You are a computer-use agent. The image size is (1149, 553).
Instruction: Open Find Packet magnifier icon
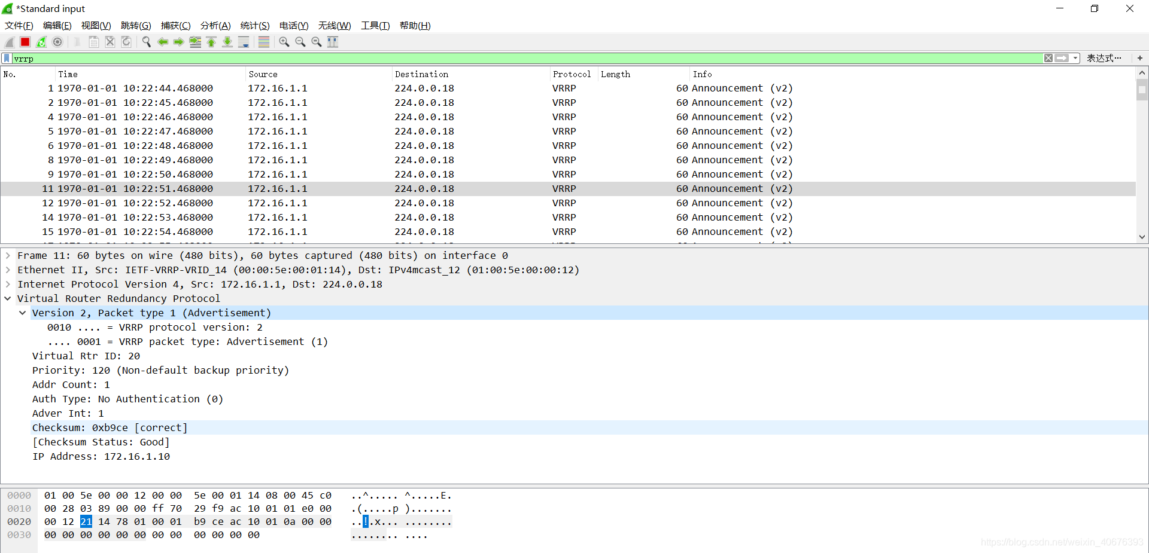[146, 42]
